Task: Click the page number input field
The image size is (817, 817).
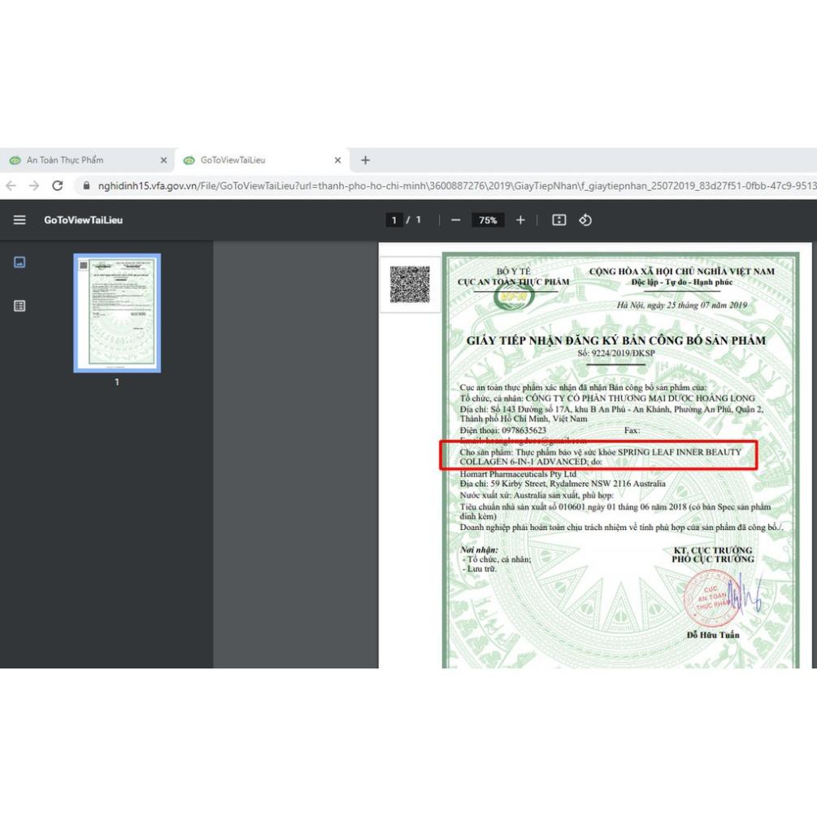Action: pos(394,220)
